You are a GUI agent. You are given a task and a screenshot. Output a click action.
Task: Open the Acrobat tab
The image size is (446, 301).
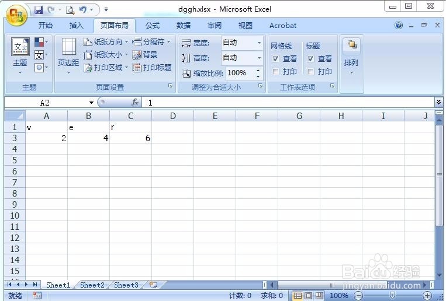(x=283, y=26)
